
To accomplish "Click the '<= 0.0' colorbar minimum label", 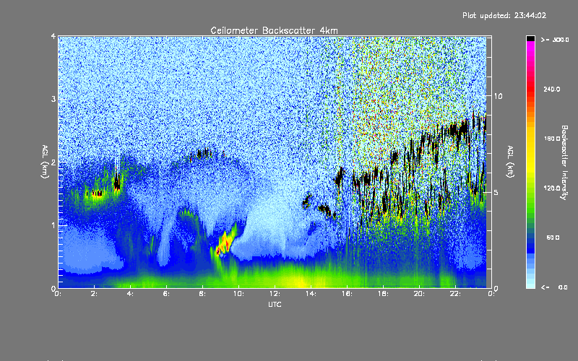I will point(554,287).
